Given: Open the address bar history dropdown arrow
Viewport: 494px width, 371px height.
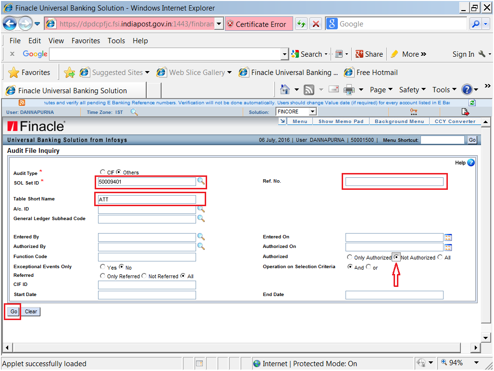Looking at the screenshot, I should 219,24.
